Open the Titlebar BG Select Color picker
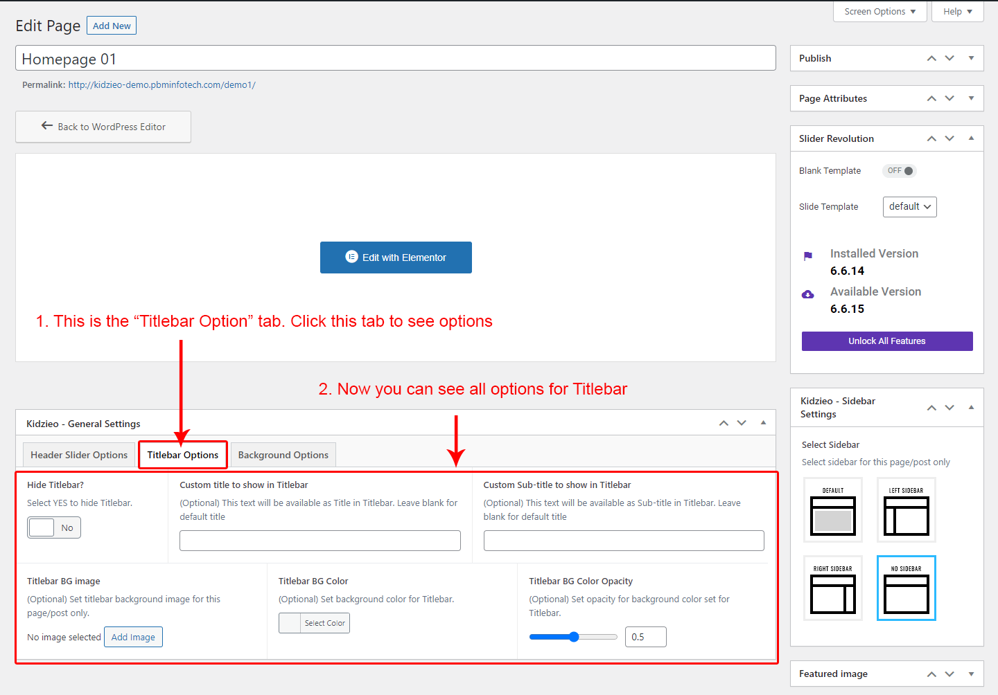This screenshot has height=695, width=998. [x=314, y=623]
